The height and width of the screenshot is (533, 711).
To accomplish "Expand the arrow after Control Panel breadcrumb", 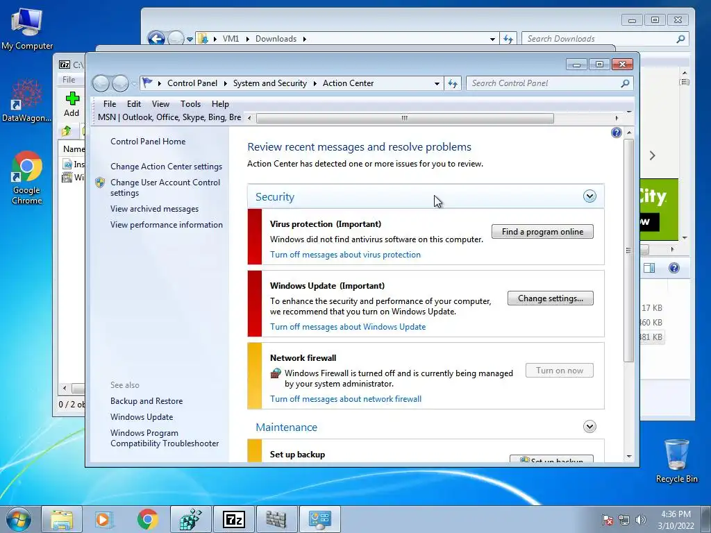I will (x=226, y=83).
